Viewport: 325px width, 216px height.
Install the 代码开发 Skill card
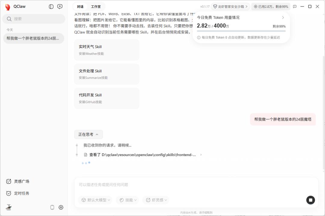(x=107, y=98)
